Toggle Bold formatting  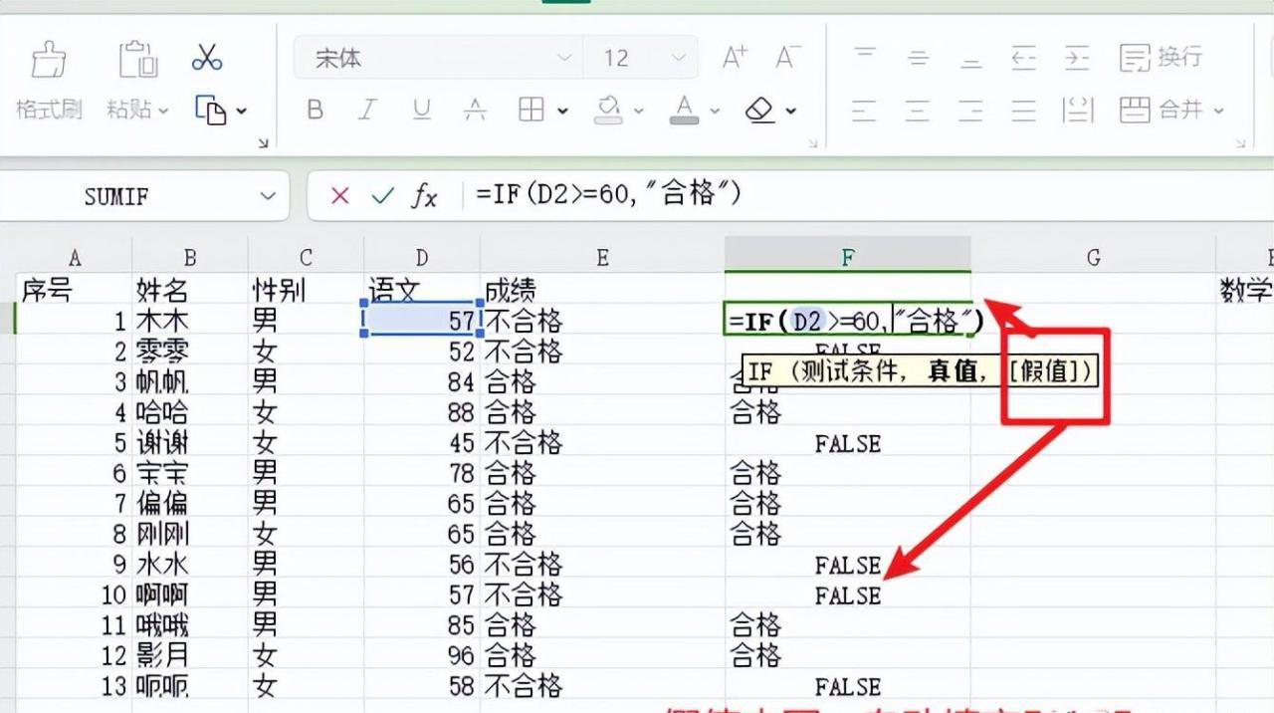pyautogui.click(x=316, y=110)
